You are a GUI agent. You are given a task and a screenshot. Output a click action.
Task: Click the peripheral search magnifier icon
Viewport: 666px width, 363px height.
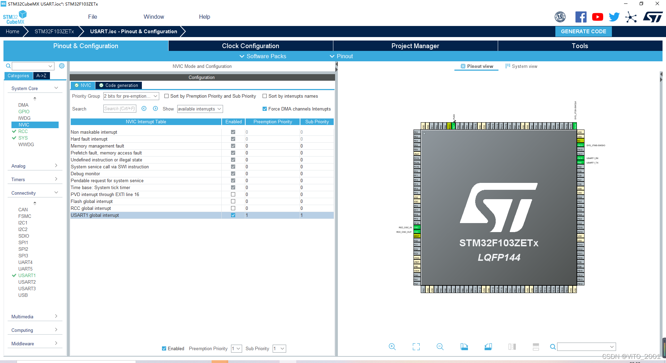pos(8,66)
